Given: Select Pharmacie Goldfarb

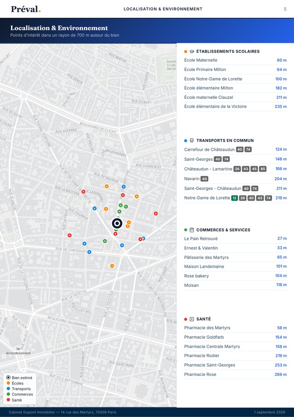Looking at the screenshot, I should [x=235, y=337].
